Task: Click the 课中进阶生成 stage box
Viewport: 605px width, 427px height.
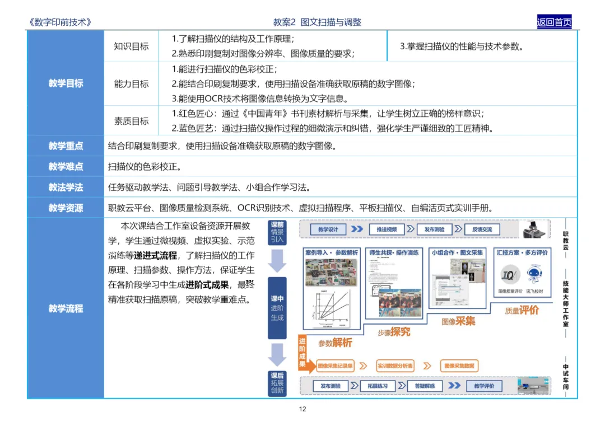Action: [x=277, y=308]
